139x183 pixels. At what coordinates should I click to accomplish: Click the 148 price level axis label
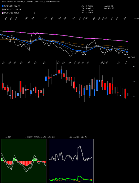coord(134,97)
